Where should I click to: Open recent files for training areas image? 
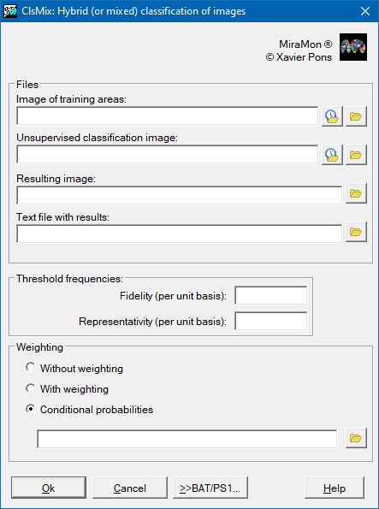pyautogui.click(x=332, y=115)
